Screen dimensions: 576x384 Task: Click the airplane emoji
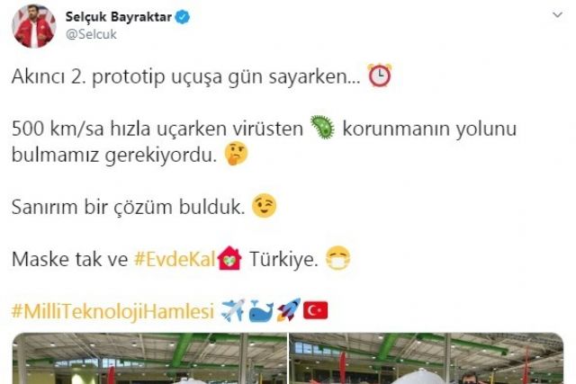(233, 310)
